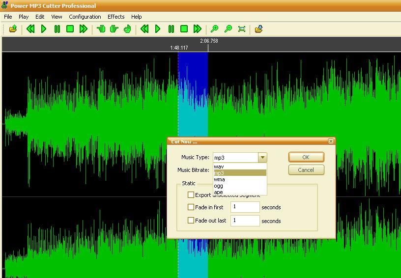Open the Configuration menu

[x=85, y=17]
